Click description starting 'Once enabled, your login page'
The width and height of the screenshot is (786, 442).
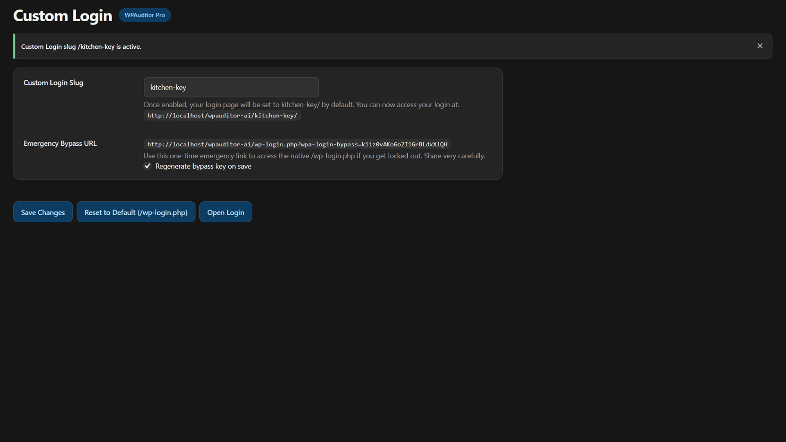[301, 105]
